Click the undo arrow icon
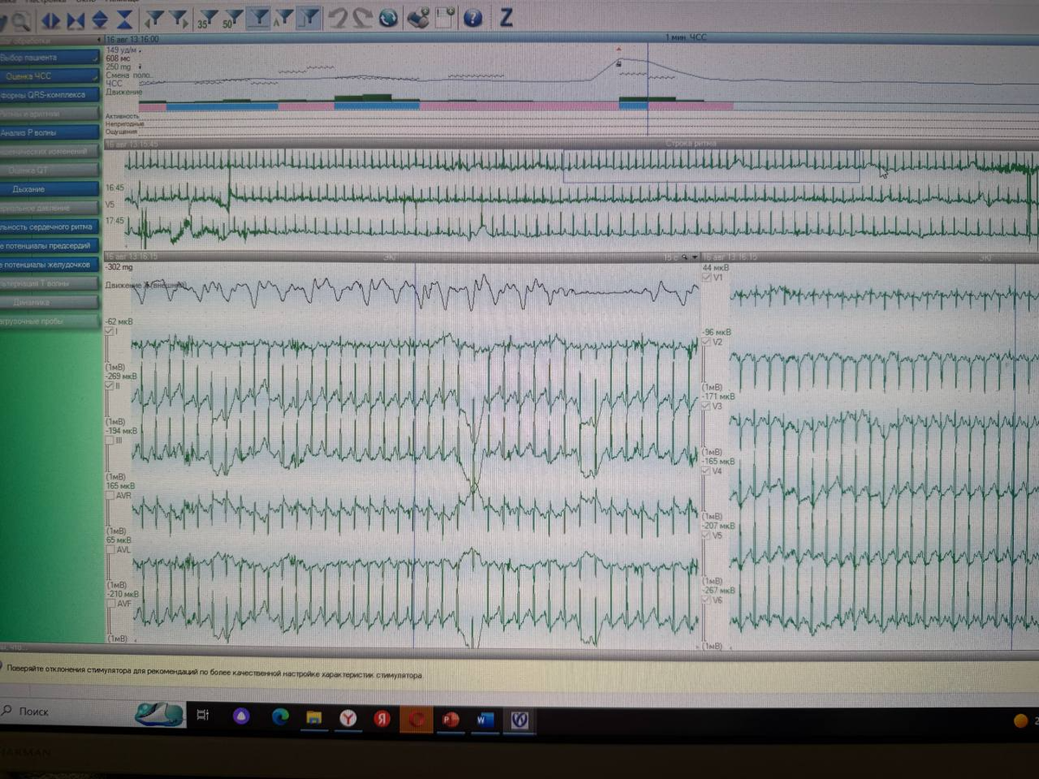 339,17
